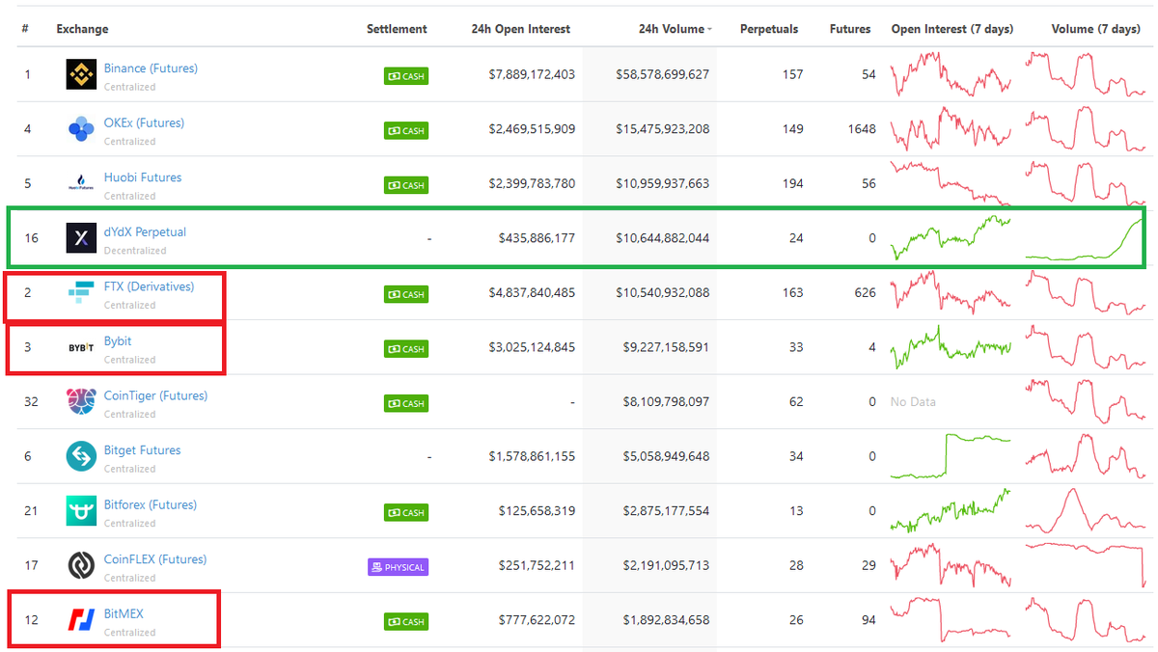Click the CASH badge in FTX row

coord(406,293)
